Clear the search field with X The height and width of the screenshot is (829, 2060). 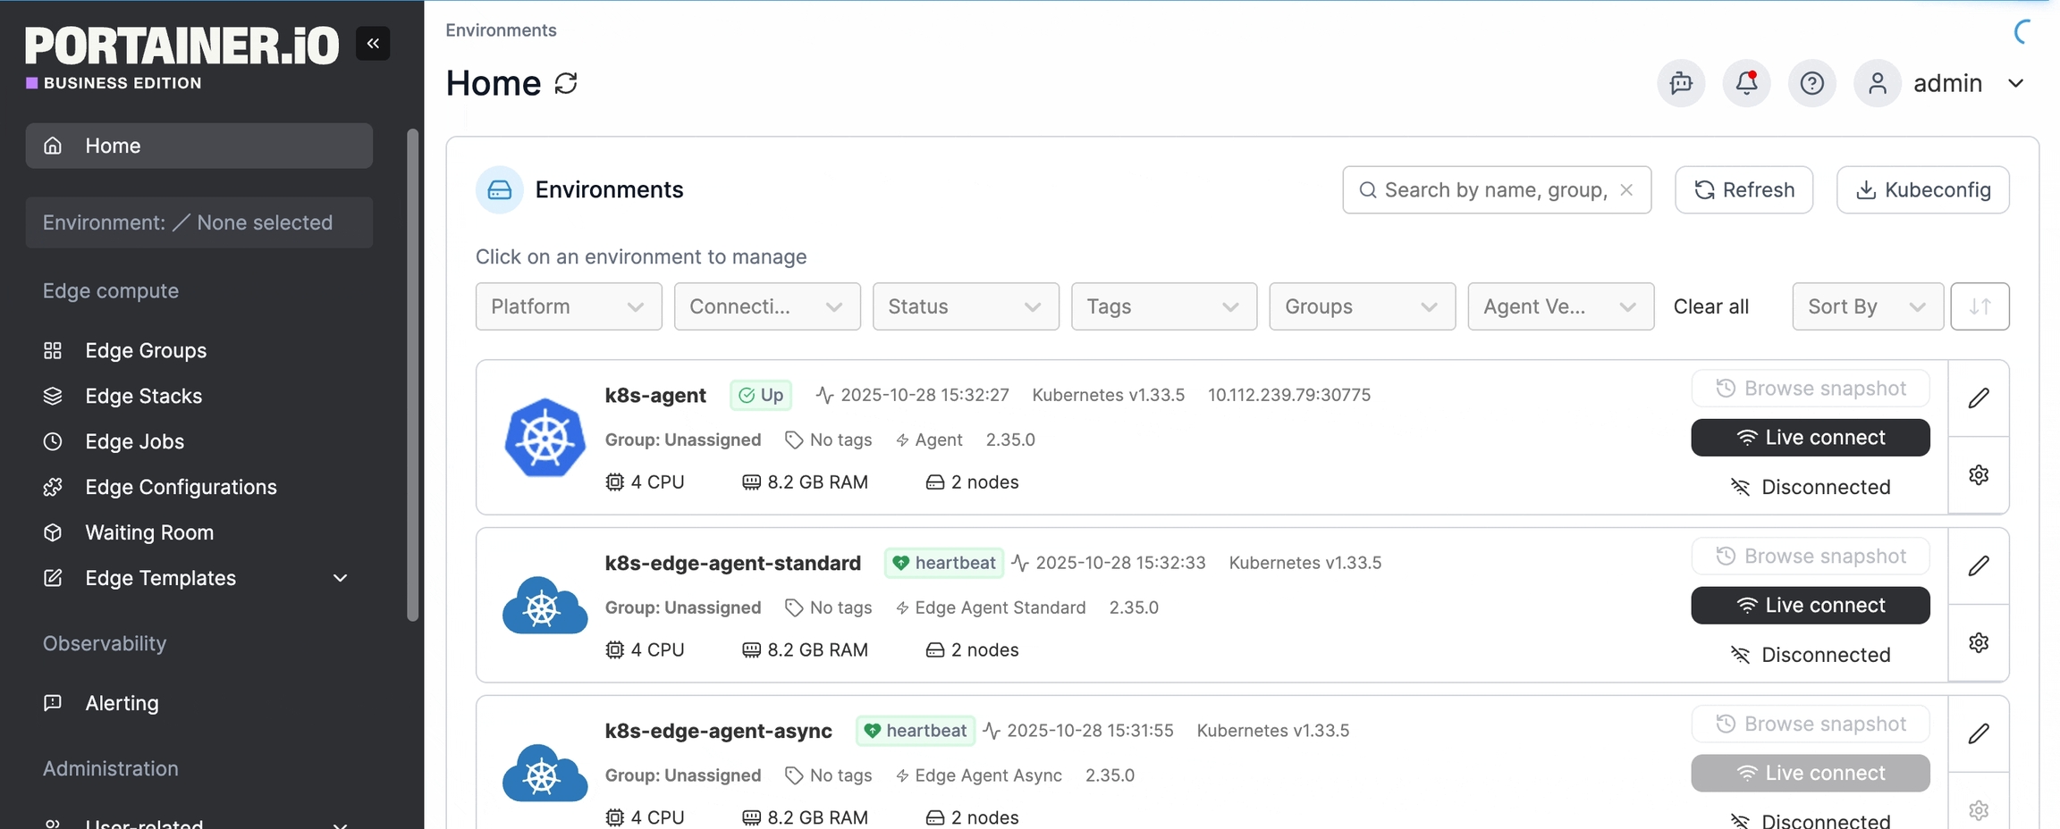coord(1626,189)
